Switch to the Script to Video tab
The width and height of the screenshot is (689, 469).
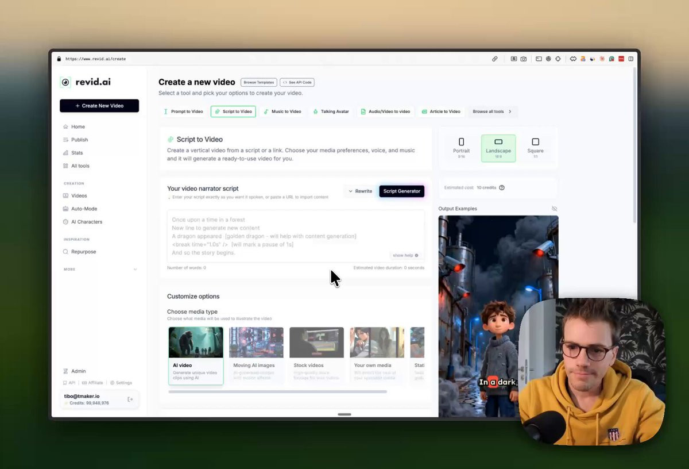pos(233,112)
